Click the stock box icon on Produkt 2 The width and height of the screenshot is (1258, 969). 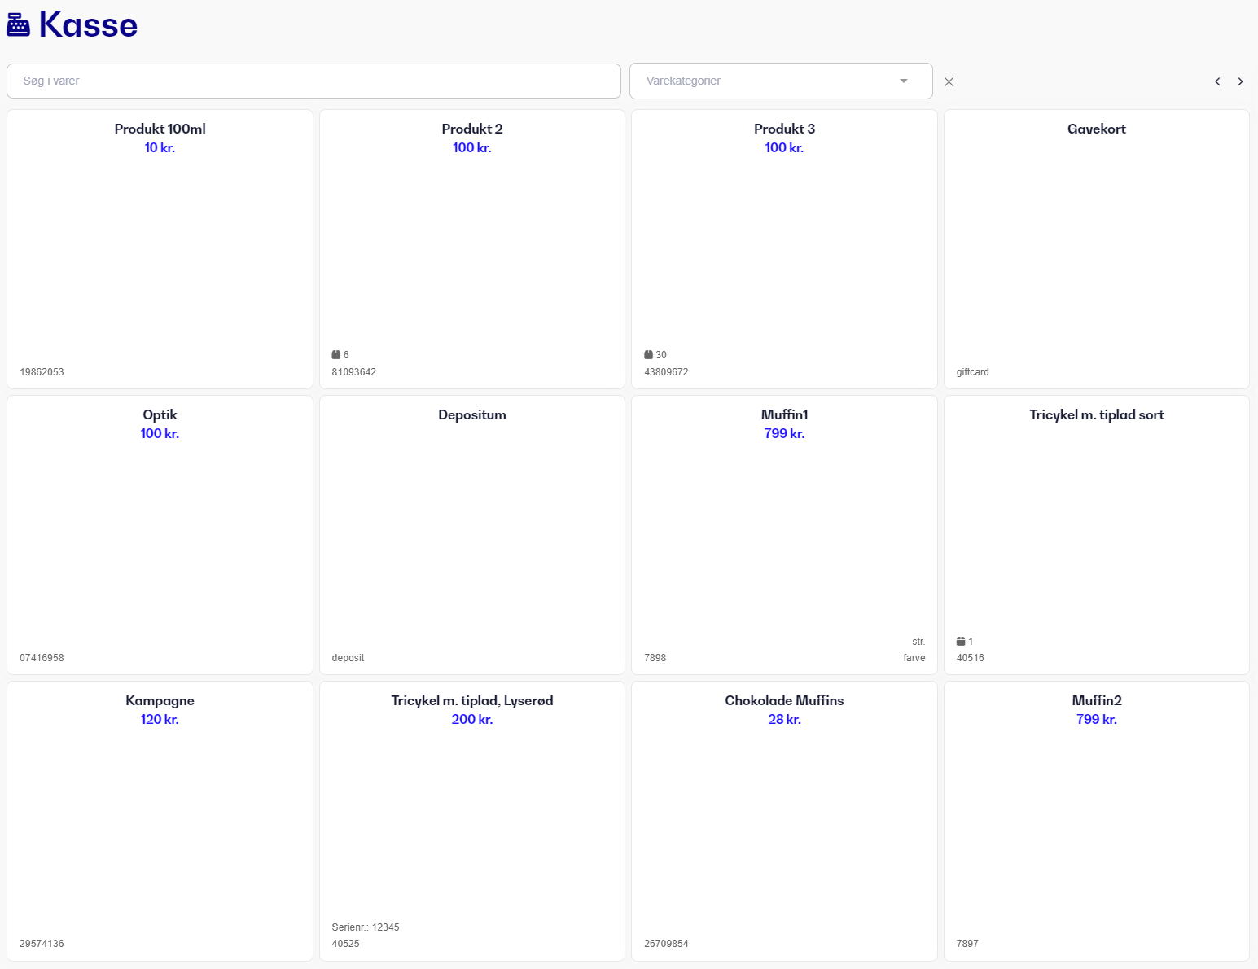pyautogui.click(x=335, y=355)
